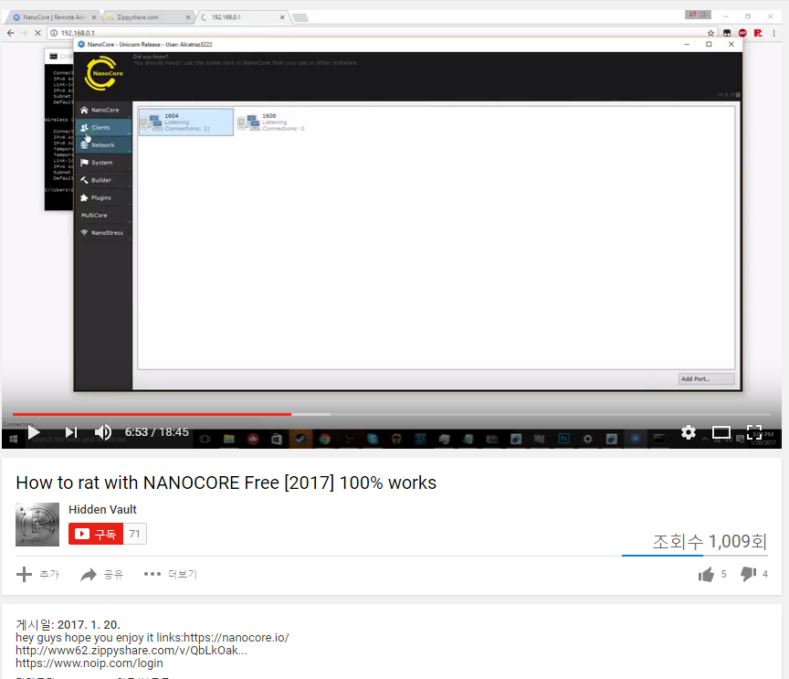Open Clients section in NanoCore sidebar
The height and width of the screenshot is (679, 789).
point(103,127)
